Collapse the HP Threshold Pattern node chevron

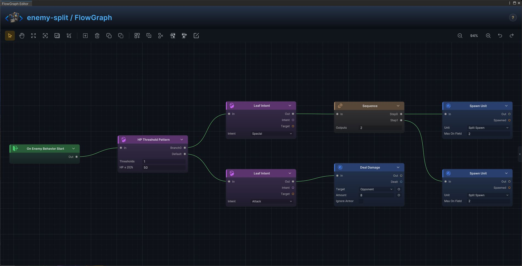(x=182, y=140)
